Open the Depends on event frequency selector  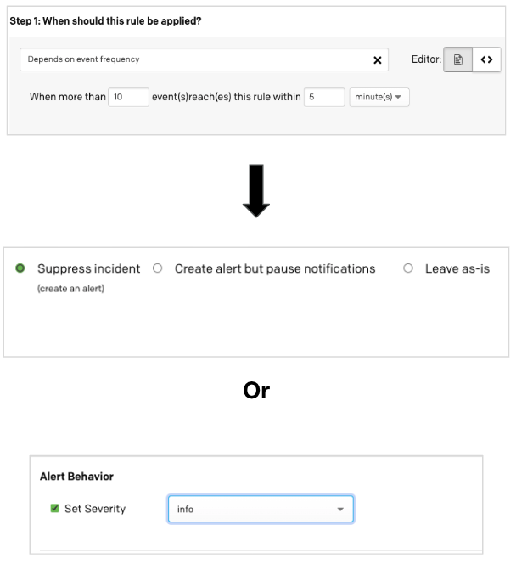[x=195, y=59]
